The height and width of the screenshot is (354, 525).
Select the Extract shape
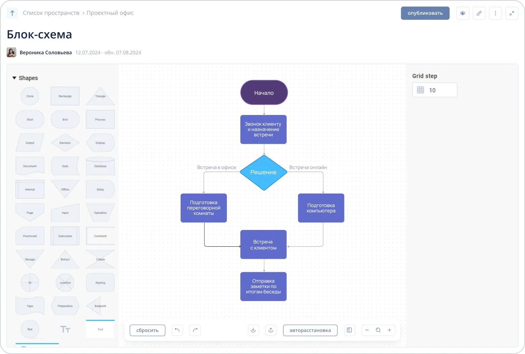point(65,259)
